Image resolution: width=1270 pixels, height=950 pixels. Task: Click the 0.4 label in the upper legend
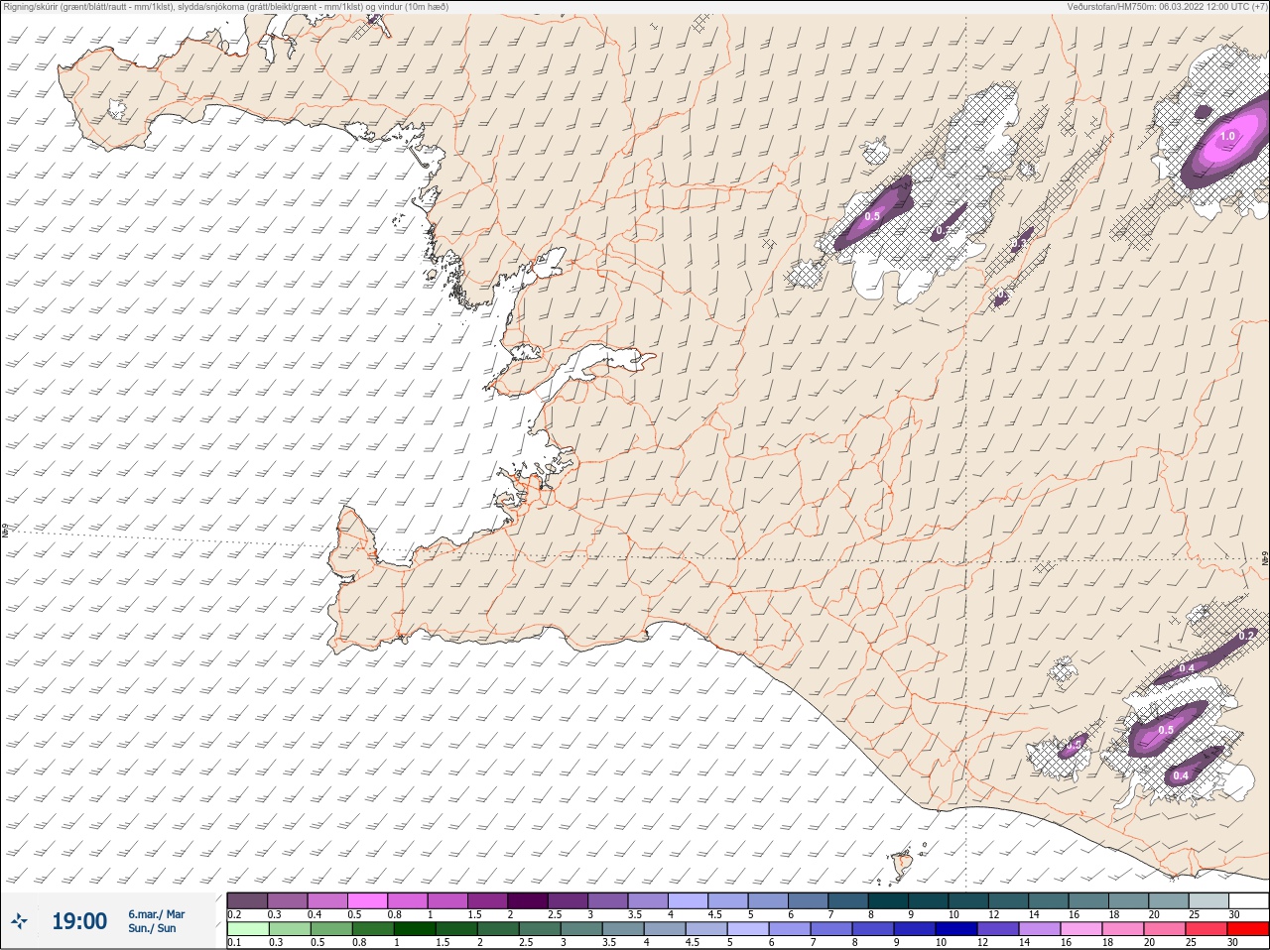(x=315, y=914)
